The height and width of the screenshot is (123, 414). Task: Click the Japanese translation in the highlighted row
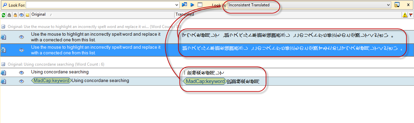click(293, 48)
